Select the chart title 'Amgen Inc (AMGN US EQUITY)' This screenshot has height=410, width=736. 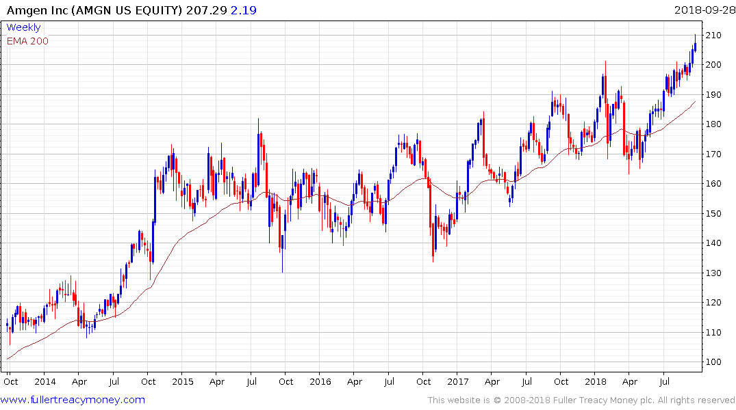(x=94, y=10)
